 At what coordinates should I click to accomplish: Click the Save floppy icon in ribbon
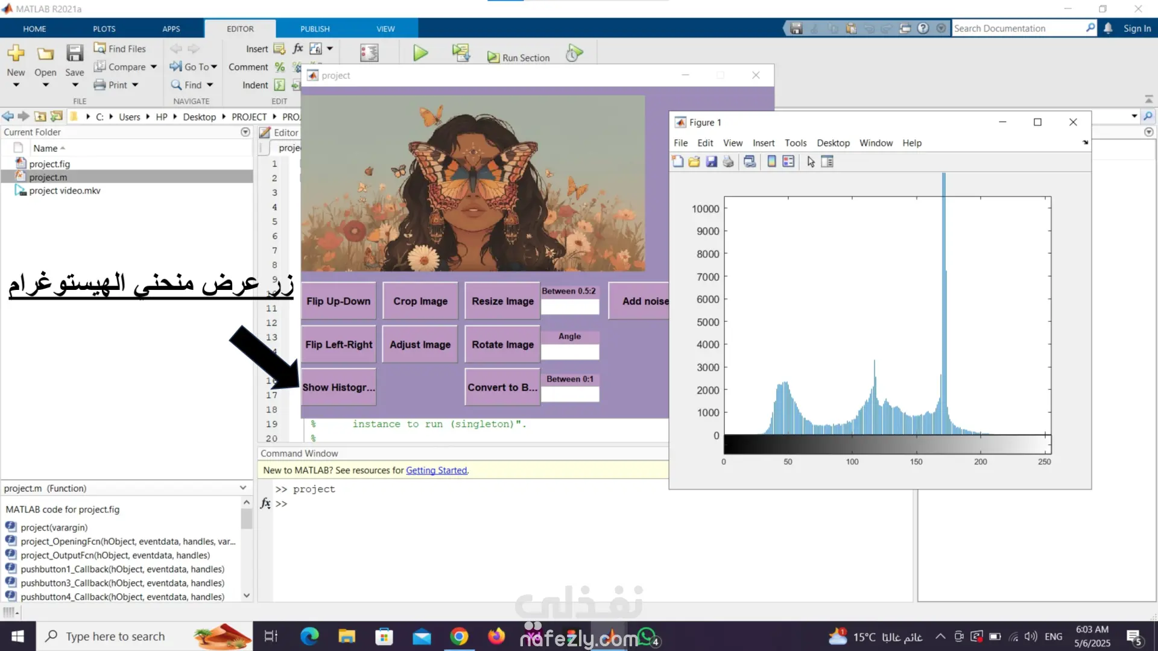(75, 53)
